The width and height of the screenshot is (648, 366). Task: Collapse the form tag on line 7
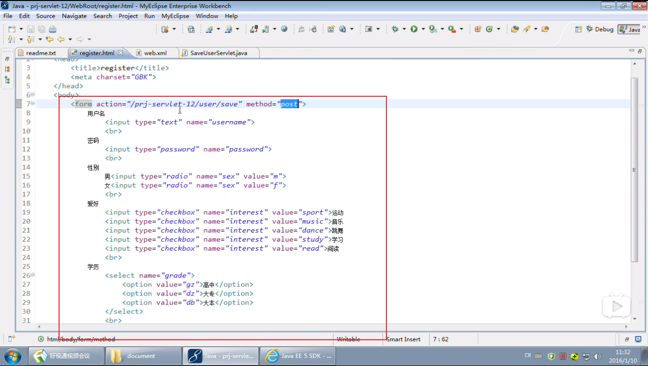tap(33, 103)
